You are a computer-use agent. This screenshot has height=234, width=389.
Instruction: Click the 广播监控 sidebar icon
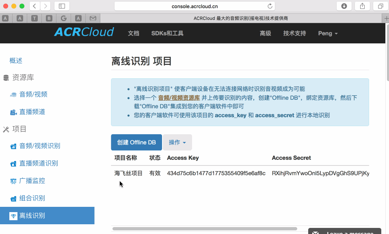[x=13, y=181]
